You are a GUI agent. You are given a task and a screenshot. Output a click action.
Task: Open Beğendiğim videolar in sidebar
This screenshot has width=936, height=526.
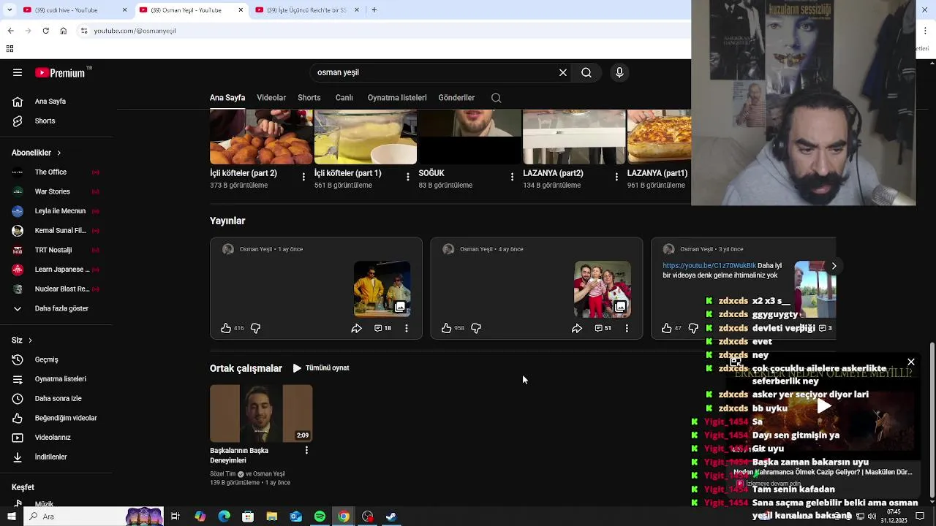66,418
